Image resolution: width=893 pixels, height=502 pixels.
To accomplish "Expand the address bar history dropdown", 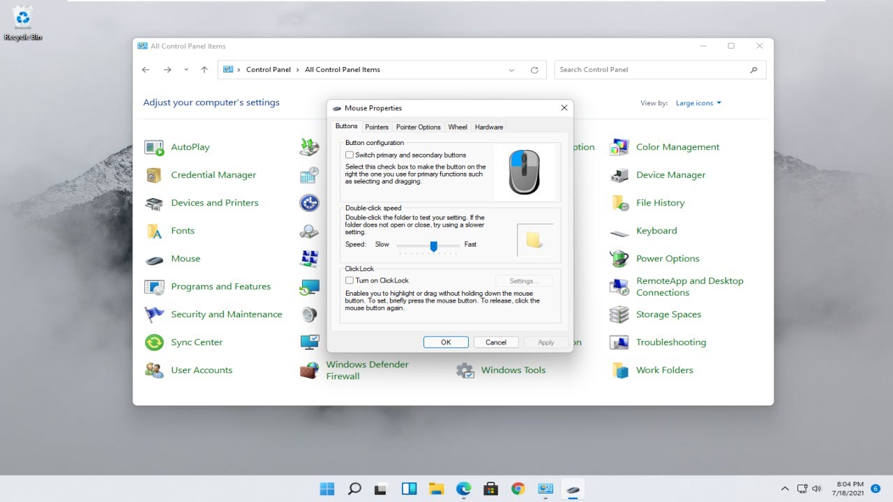I will click(511, 70).
